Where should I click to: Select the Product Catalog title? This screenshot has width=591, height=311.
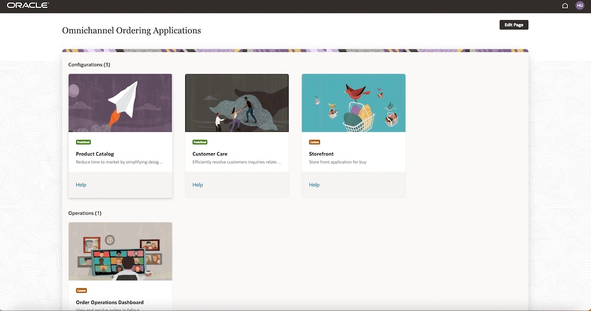click(x=95, y=154)
